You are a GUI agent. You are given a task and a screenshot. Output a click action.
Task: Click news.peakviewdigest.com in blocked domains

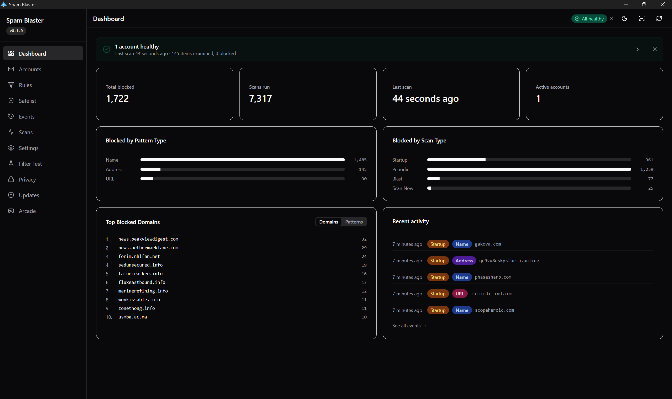(x=148, y=239)
